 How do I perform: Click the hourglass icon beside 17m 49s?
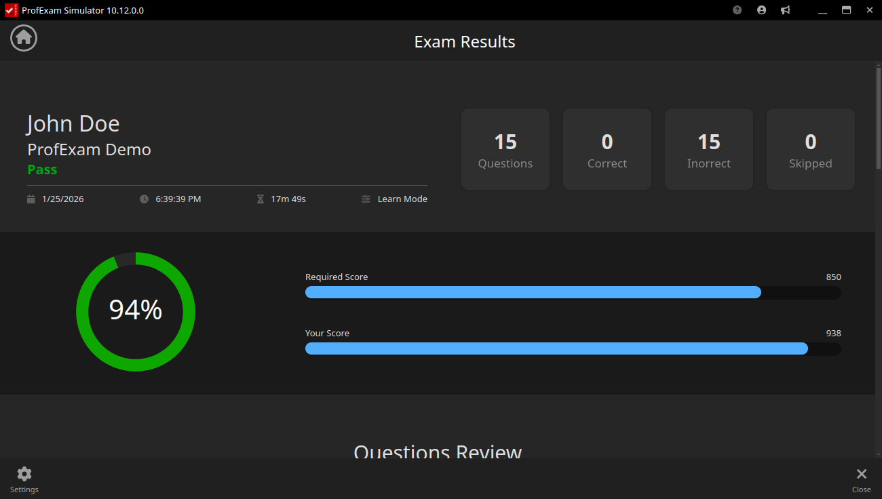click(260, 199)
